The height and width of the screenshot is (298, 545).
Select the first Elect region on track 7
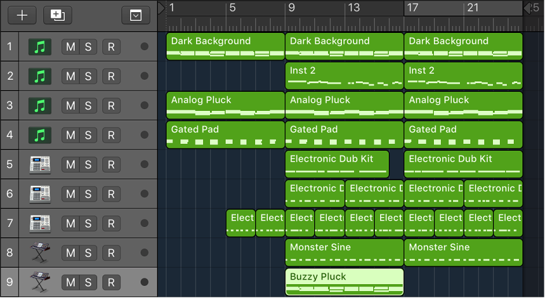(241, 223)
